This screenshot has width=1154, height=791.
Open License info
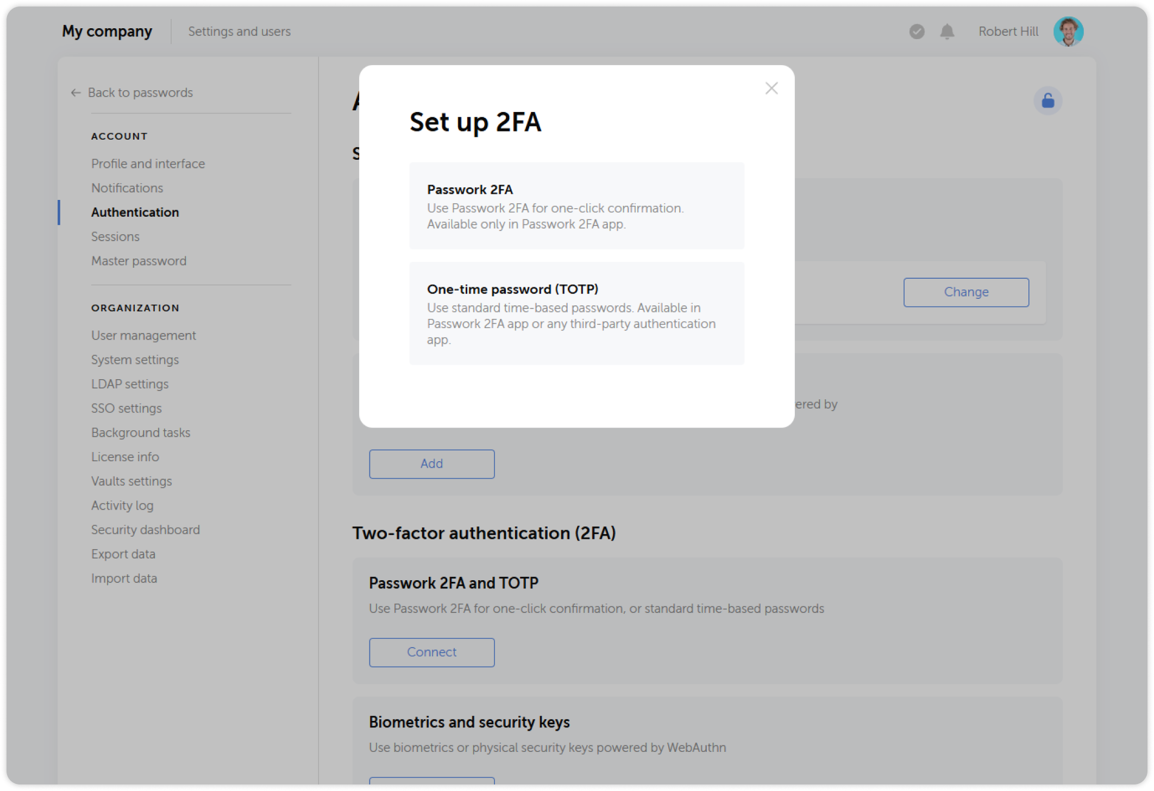[125, 457]
